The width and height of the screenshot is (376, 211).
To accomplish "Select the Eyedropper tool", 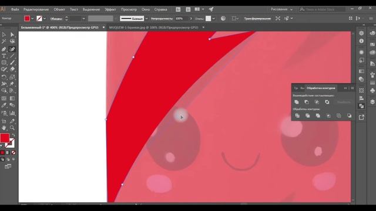I will (x=4, y=105).
